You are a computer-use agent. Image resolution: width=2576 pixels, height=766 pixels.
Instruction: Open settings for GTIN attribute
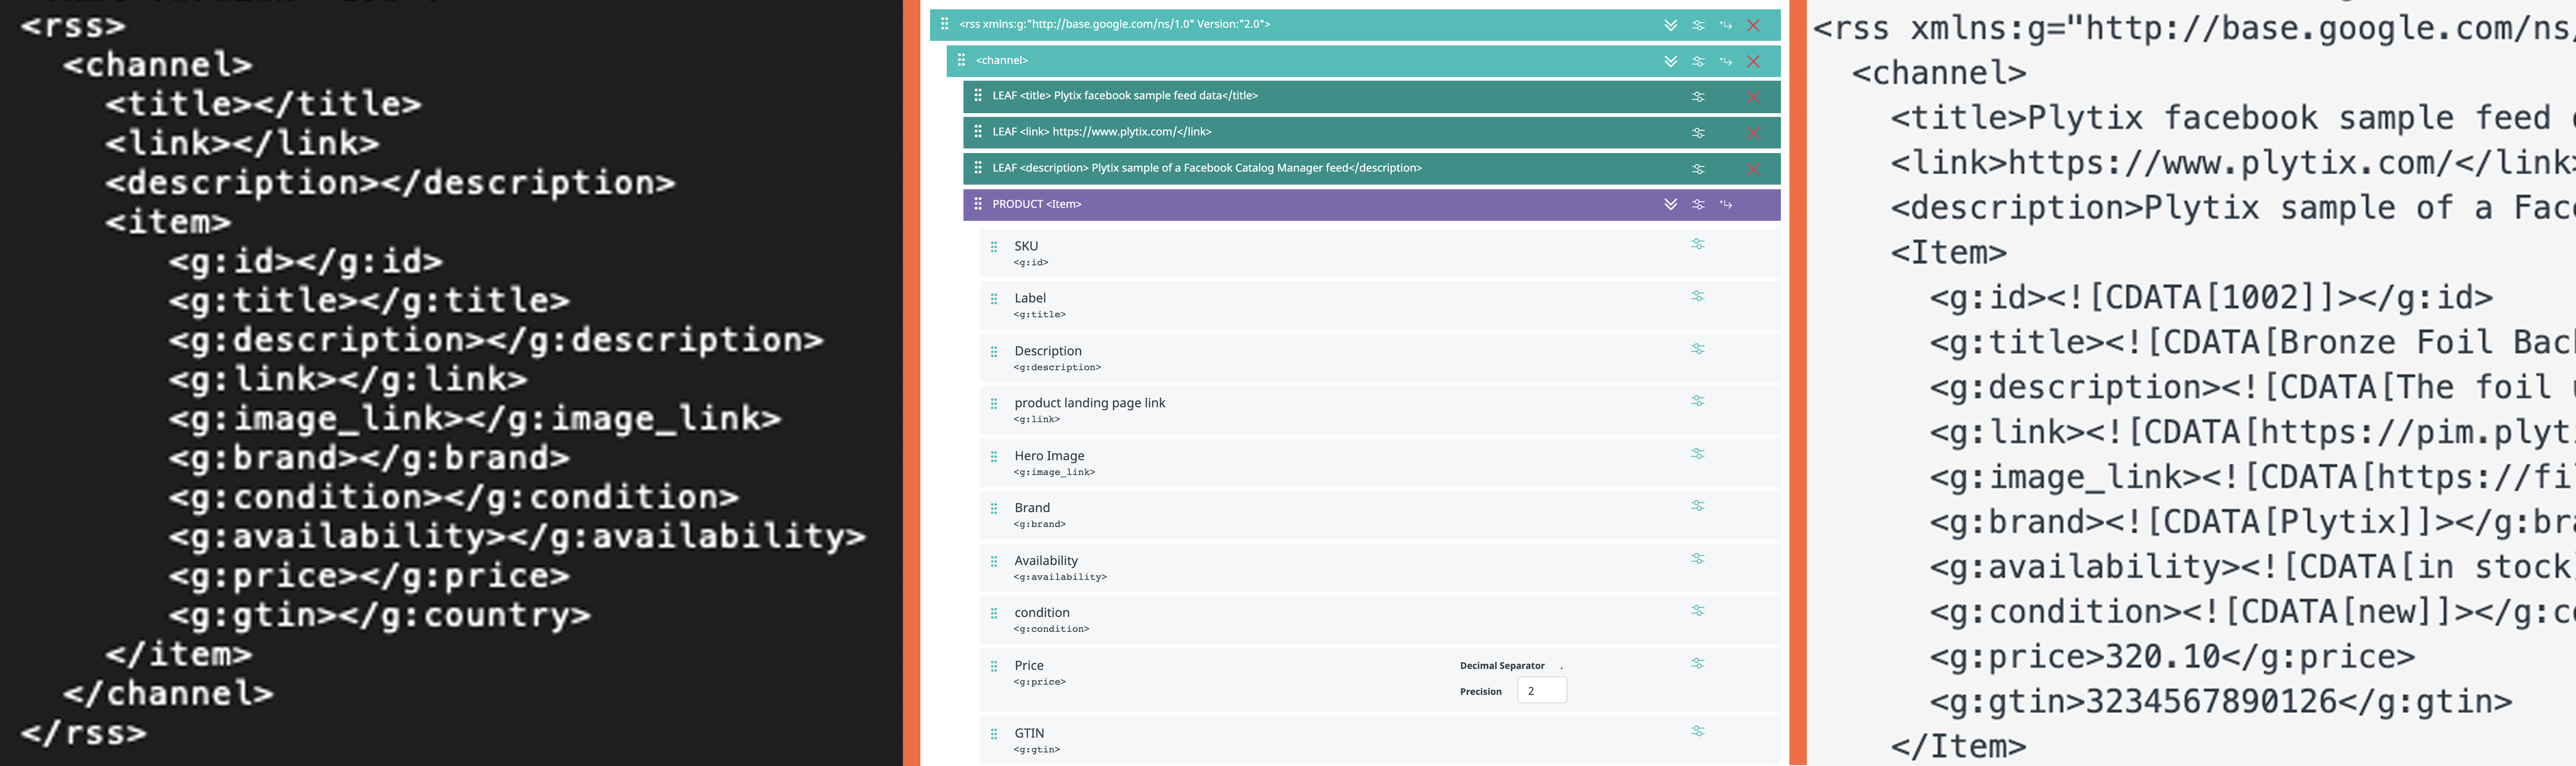[1698, 732]
